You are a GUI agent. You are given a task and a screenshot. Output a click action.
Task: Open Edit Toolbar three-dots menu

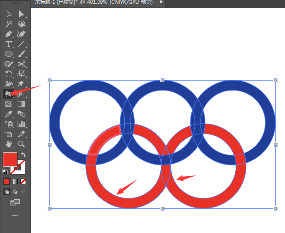coord(15,215)
